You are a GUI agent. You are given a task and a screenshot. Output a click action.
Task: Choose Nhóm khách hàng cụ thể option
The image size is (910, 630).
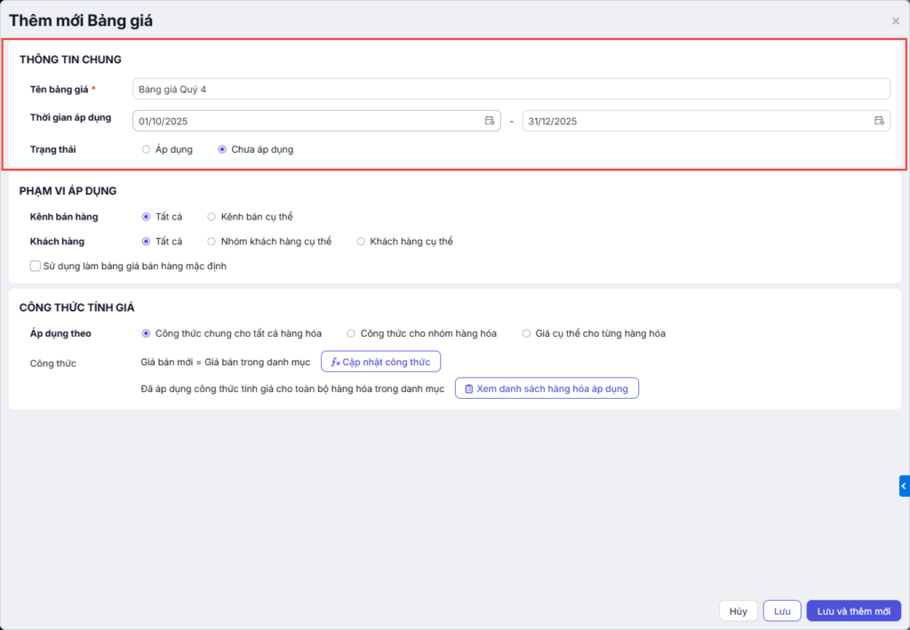(x=212, y=241)
